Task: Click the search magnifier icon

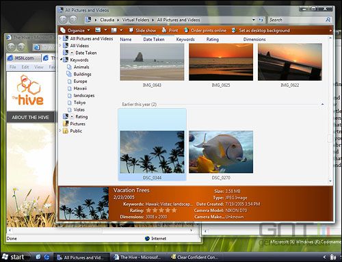Action: click(328, 20)
